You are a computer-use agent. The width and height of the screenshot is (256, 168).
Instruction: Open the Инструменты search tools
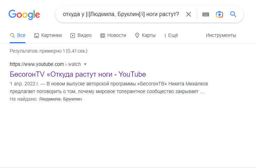221,35
